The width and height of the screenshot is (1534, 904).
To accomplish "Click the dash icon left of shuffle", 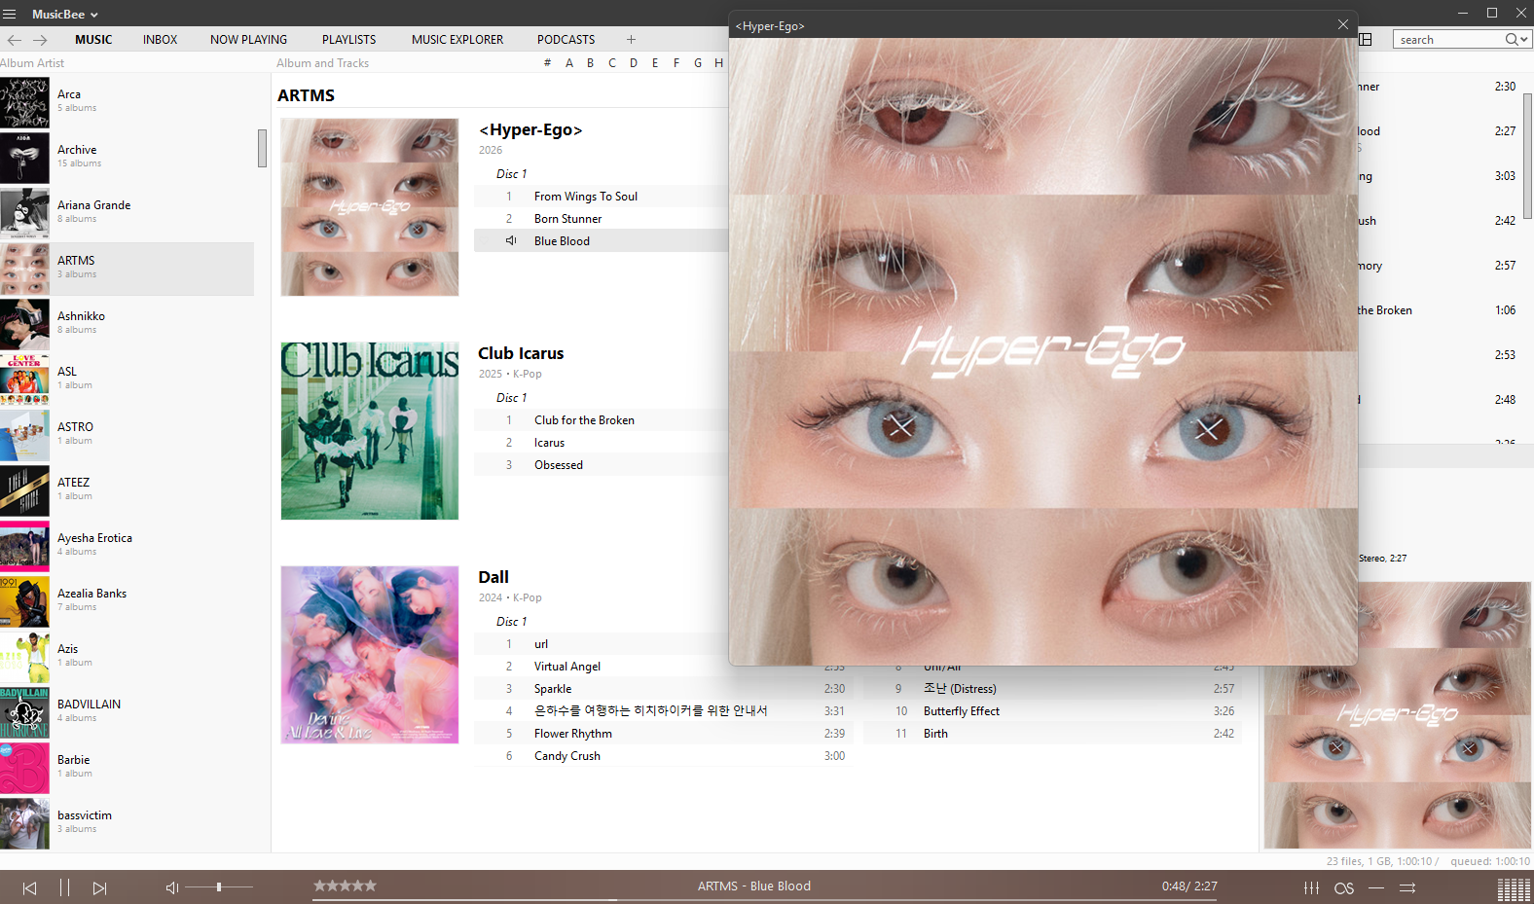I will [1376, 887].
